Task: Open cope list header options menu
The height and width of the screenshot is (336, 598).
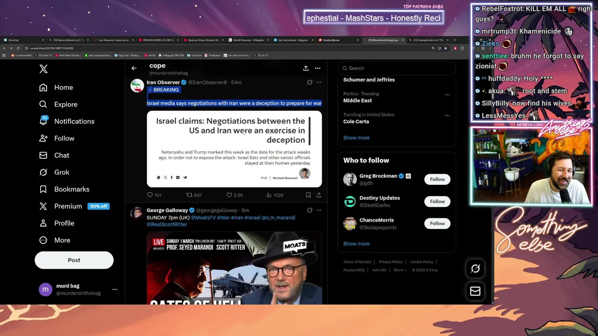Action: [x=318, y=68]
